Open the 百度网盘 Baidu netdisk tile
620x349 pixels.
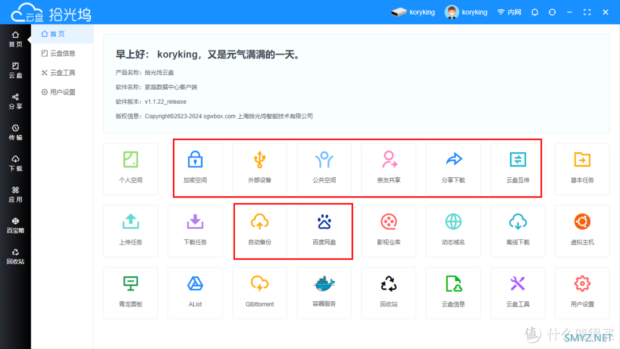(324, 231)
